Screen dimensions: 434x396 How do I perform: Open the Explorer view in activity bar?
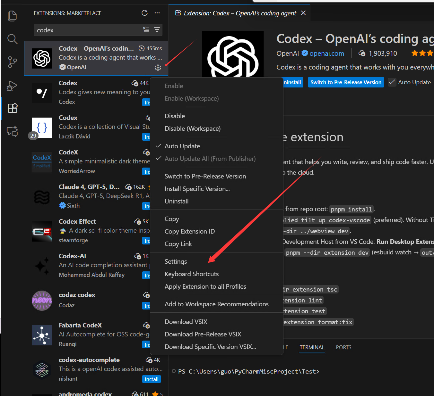click(12, 16)
